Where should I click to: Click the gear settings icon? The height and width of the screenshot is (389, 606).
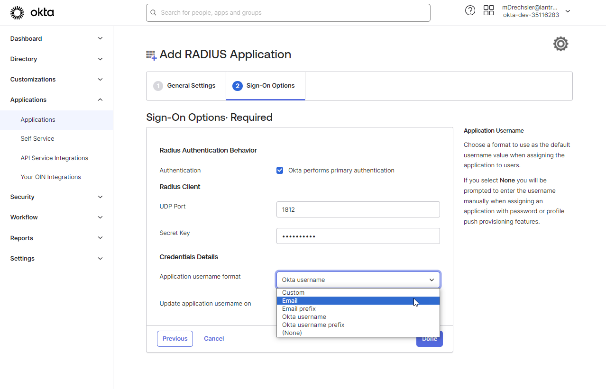(560, 44)
